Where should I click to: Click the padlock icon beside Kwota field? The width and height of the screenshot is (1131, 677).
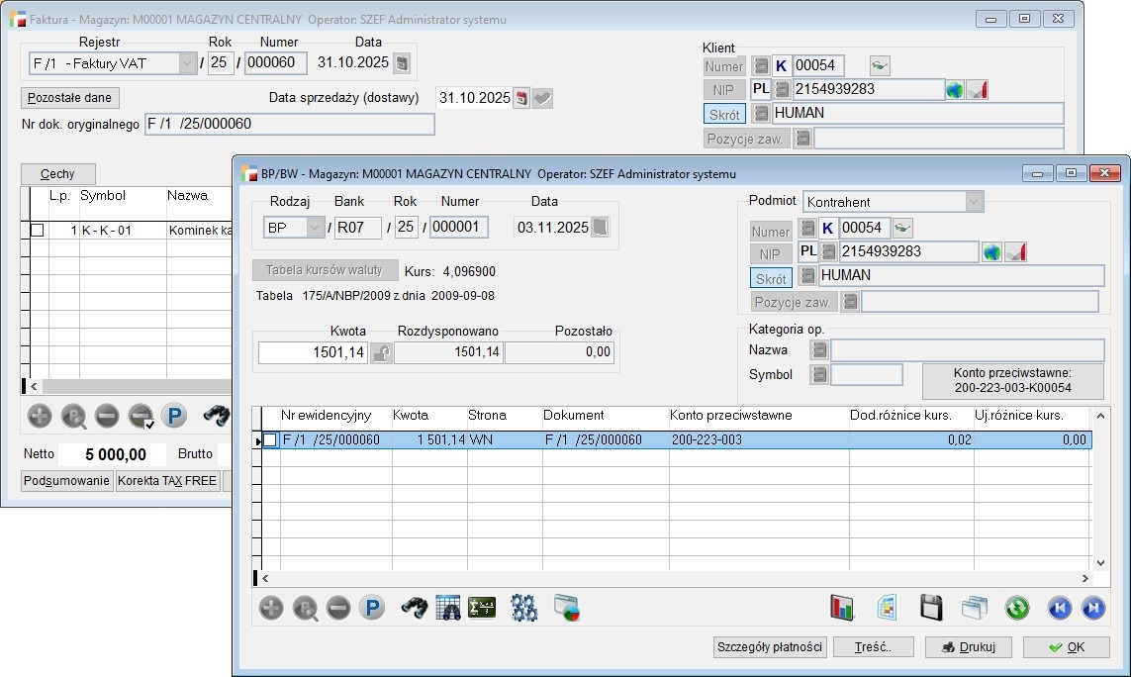(x=381, y=352)
